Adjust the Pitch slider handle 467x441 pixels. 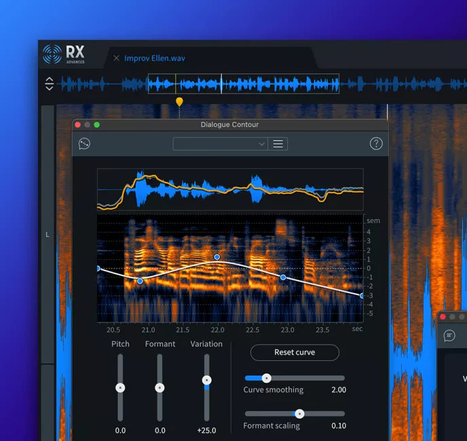[120, 387]
